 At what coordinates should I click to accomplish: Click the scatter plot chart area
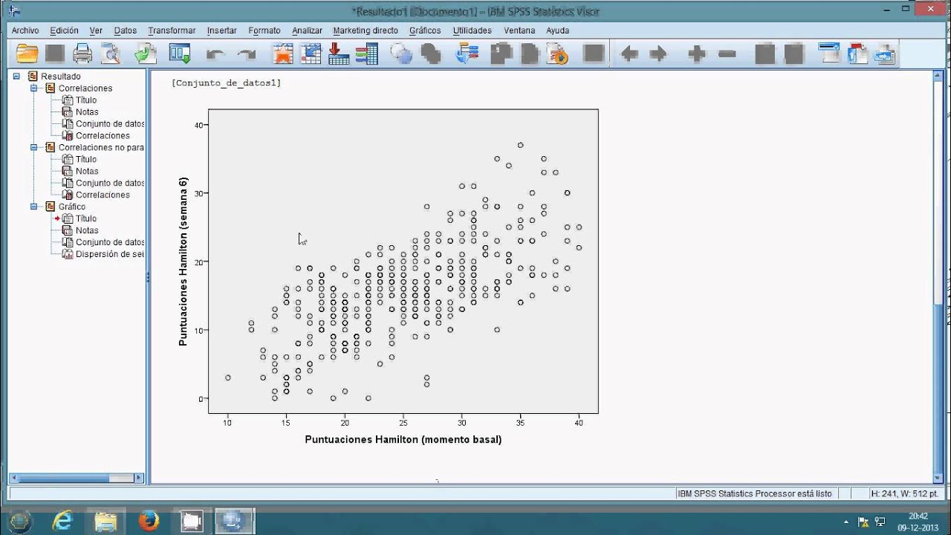coord(403,261)
